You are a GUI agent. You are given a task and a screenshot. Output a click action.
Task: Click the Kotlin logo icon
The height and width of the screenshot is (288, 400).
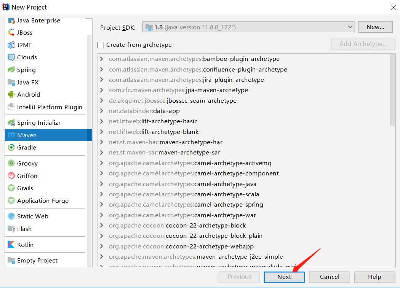coord(11,244)
